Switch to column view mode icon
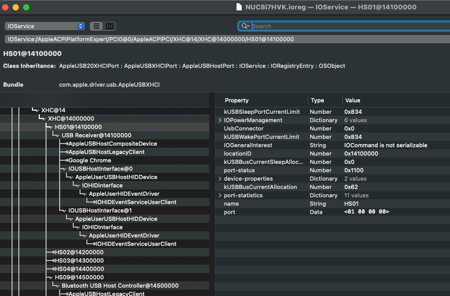Image resolution: width=450 pixels, height=296 pixels. [x=109, y=26]
